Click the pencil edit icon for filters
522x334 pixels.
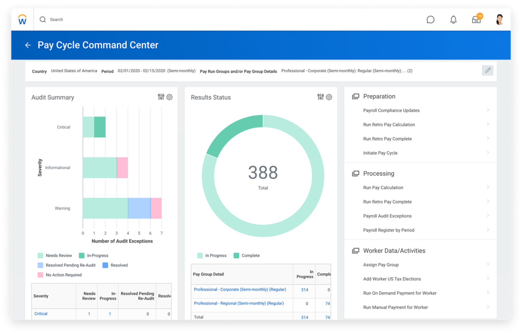(488, 70)
